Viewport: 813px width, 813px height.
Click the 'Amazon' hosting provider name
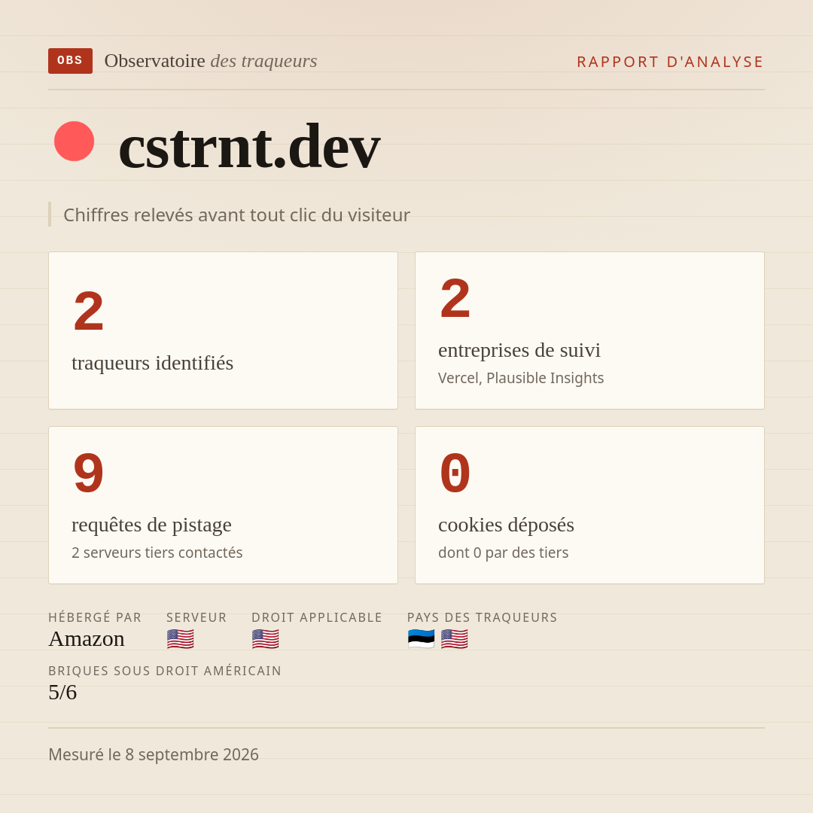click(87, 639)
